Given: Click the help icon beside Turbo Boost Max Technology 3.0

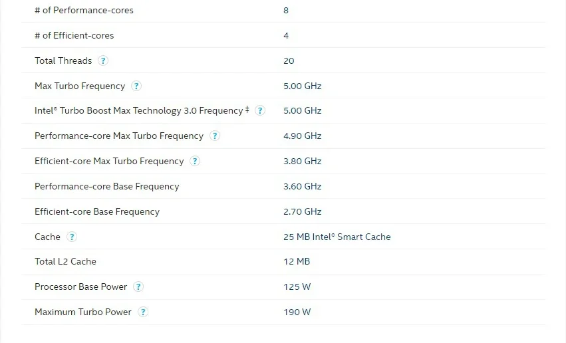Looking at the screenshot, I should [x=260, y=110].
